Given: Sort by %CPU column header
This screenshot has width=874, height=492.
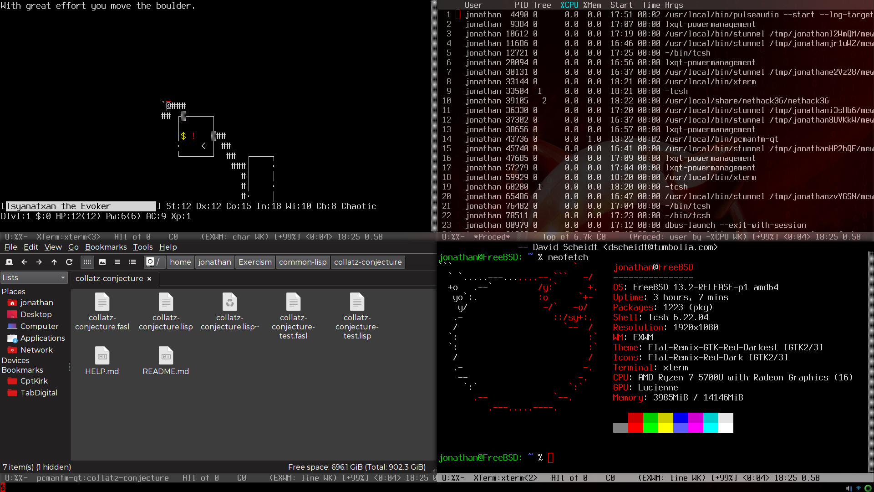Looking at the screenshot, I should click(569, 5).
